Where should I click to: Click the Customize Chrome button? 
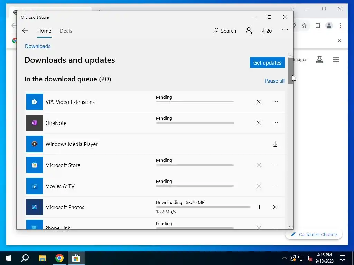(314, 234)
